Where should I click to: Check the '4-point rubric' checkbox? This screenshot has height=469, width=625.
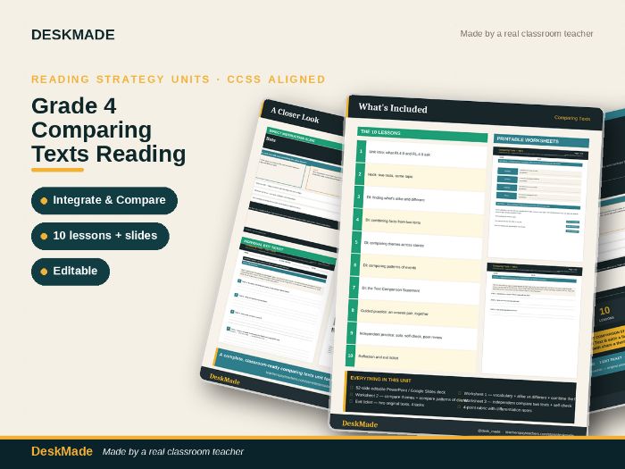click(x=459, y=407)
